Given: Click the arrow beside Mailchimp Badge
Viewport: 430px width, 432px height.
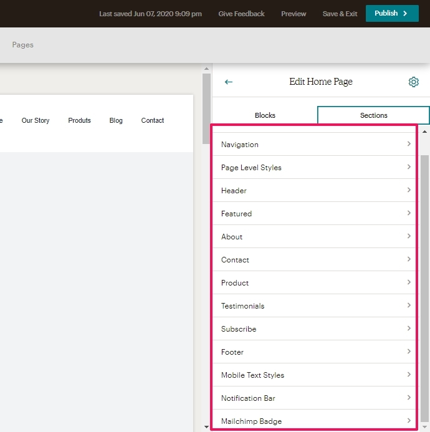Looking at the screenshot, I should click(x=409, y=421).
